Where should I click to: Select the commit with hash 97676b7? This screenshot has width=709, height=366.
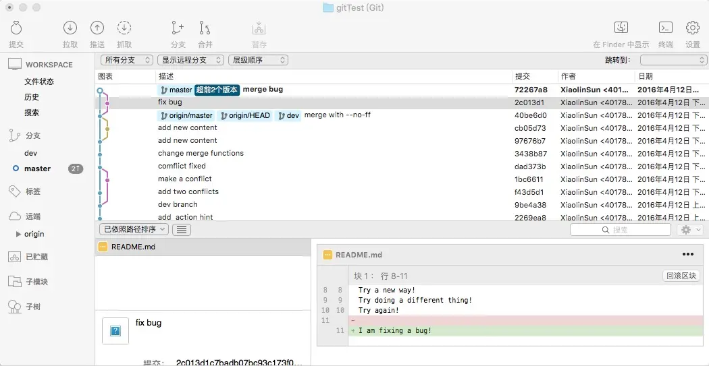tap(402, 141)
